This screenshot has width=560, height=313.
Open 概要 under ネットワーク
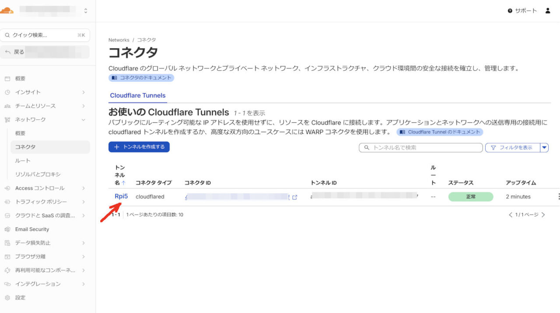point(20,133)
